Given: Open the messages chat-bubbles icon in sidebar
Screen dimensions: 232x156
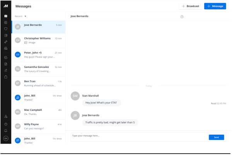Looking at the screenshot, I should [x=6, y=58].
